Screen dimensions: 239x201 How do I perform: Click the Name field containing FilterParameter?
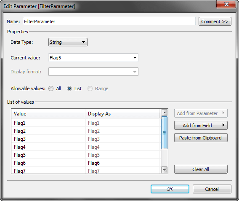click(109, 21)
